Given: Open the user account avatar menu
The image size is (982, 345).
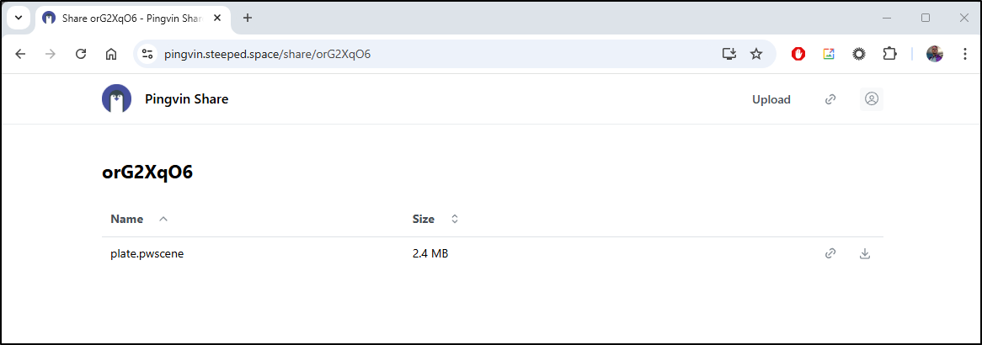Looking at the screenshot, I should pos(871,99).
